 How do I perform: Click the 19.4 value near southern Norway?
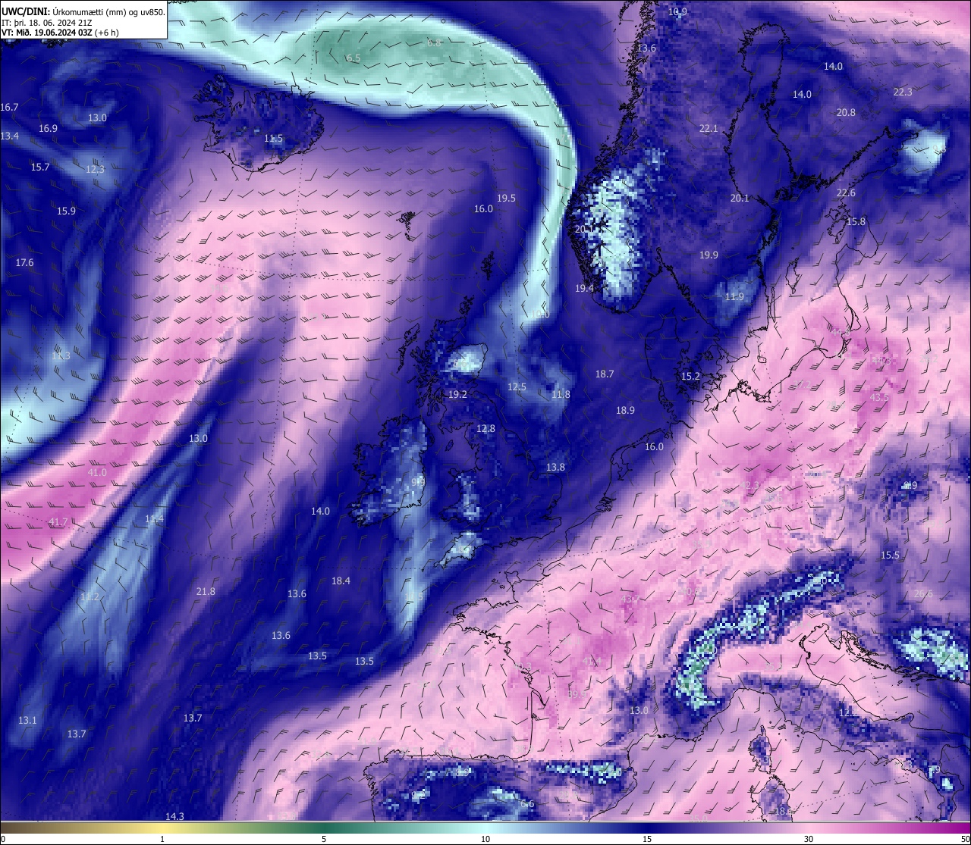pos(583,288)
